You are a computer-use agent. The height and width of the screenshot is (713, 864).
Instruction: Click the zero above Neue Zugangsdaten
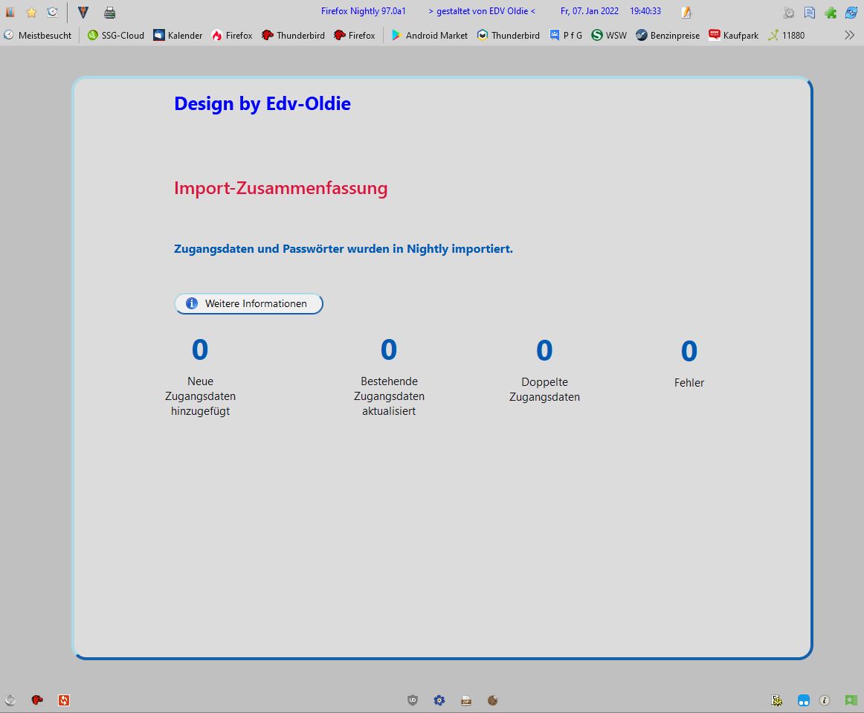pyautogui.click(x=200, y=349)
